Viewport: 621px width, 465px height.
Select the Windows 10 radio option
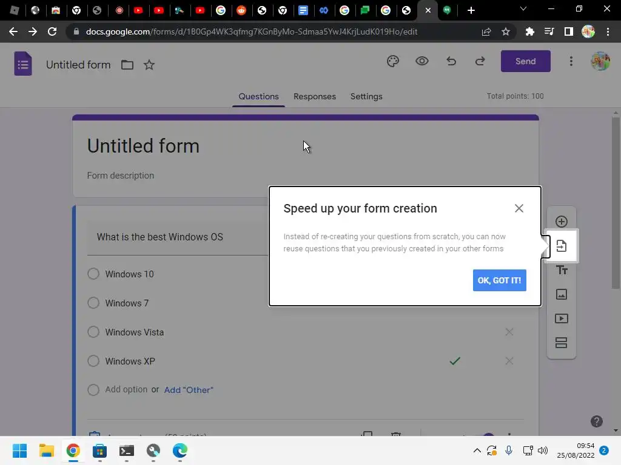click(93, 274)
